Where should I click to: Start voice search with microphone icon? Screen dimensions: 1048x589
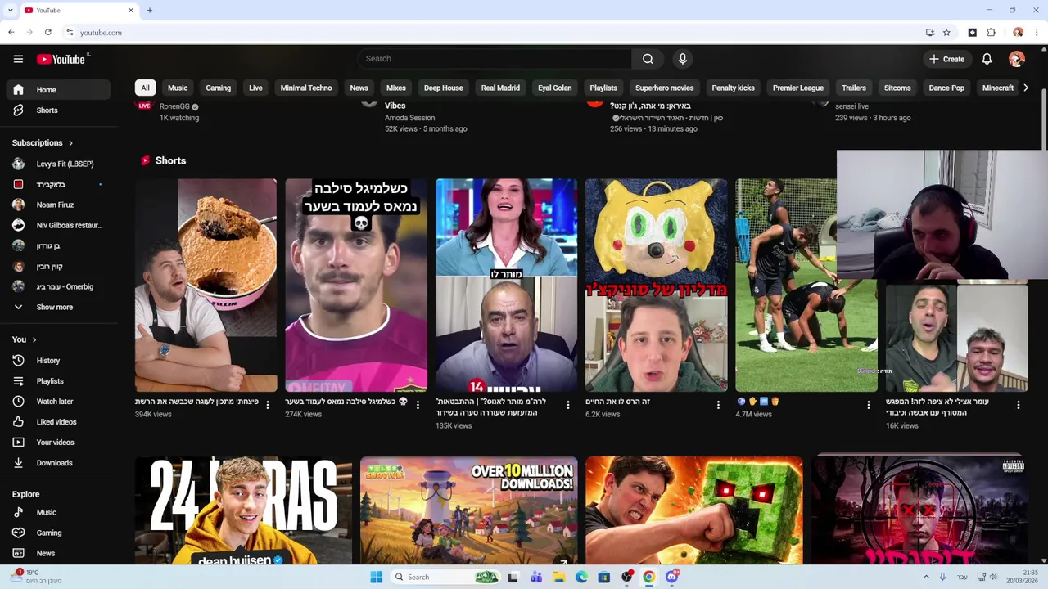click(682, 59)
